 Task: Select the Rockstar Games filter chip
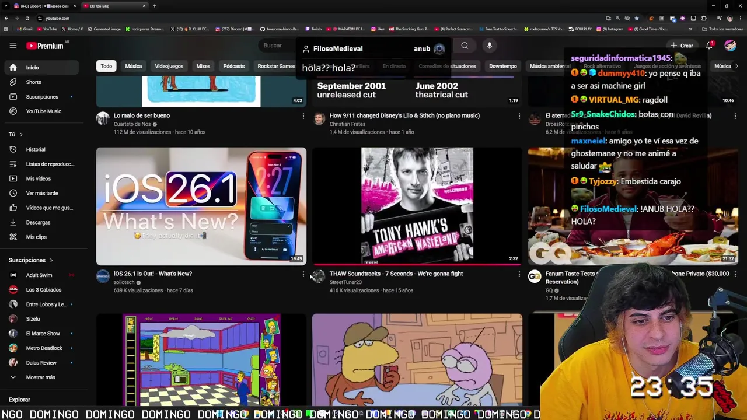(x=277, y=66)
